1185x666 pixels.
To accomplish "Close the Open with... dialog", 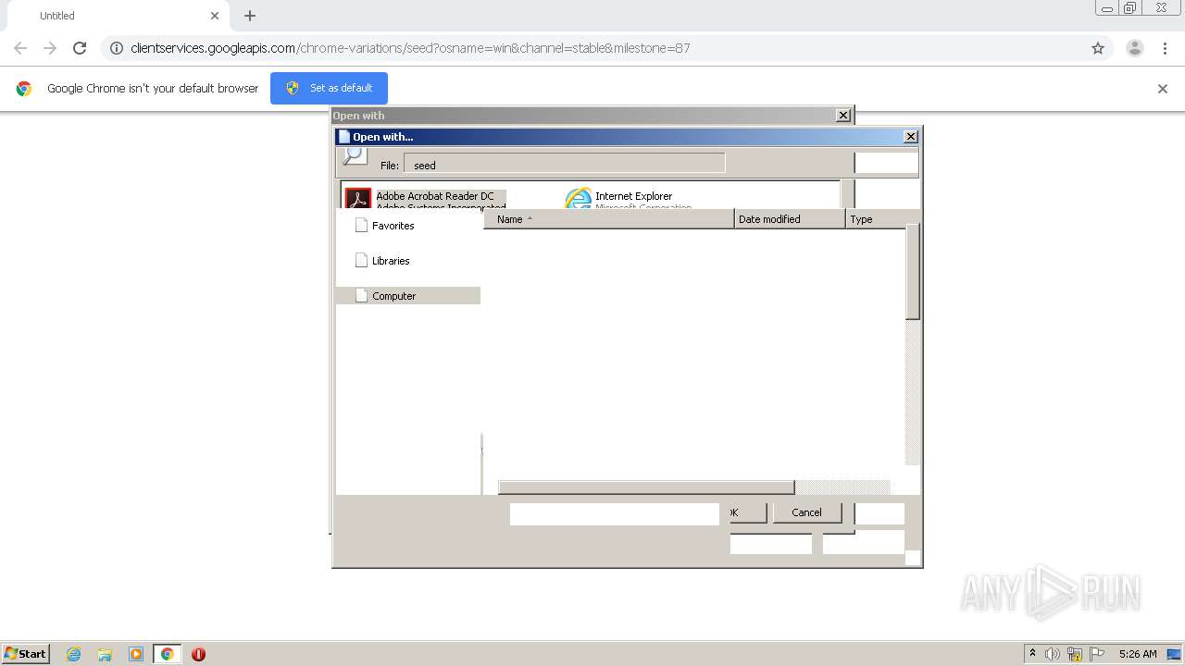I will (911, 137).
